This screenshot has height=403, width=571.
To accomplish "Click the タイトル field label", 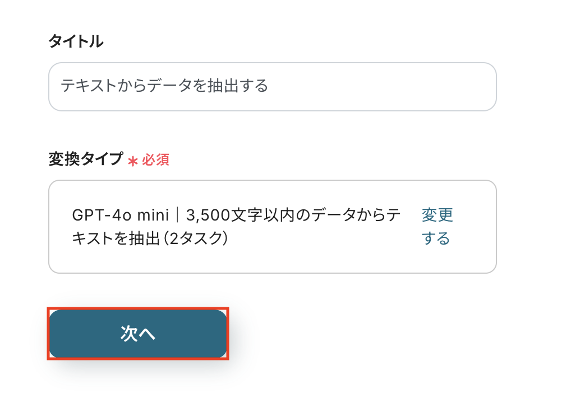I will coord(76,41).
